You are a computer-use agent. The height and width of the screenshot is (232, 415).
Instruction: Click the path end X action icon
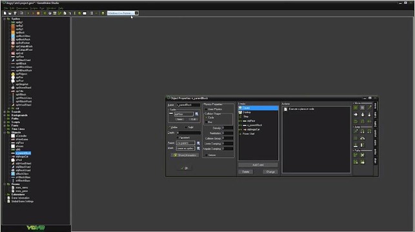362,155
